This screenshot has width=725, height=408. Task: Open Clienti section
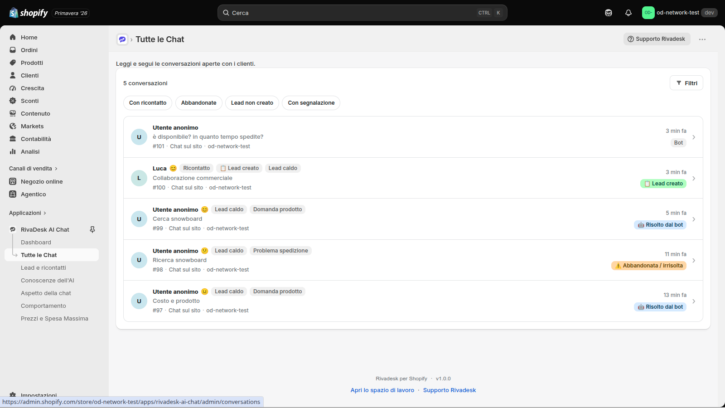click(x=29, y=75)
